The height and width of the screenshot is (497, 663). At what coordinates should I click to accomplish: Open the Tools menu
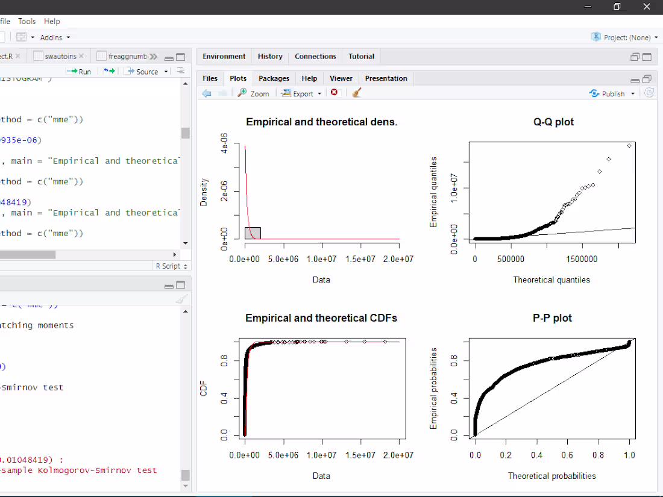click(x=27, y=20)
